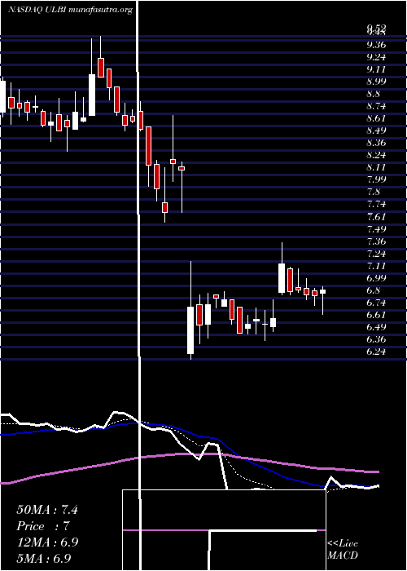
Task: Click the 7.99 price axis label
Action: [376, 179]
